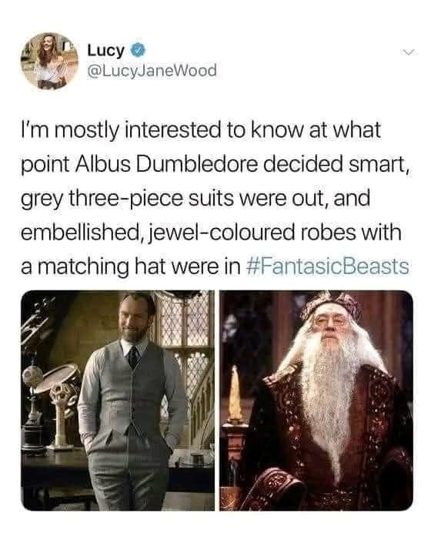This screenshot has width=434, height=543.
Task: Open the right photo of robed wizard
Action: tap(316, 401)
